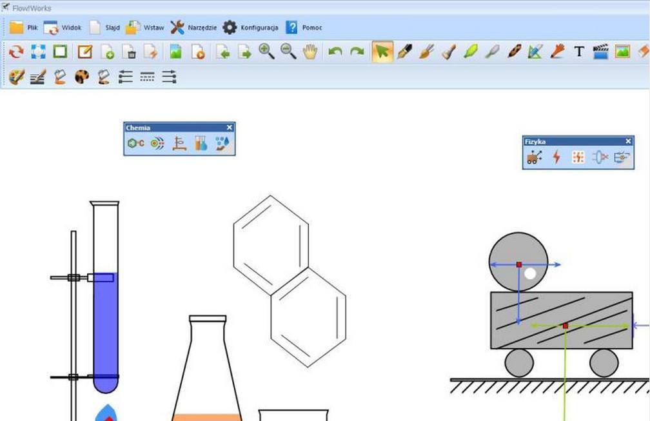Open the Widok menu
Screen dimensions: 650x421
tap(63, 28)
